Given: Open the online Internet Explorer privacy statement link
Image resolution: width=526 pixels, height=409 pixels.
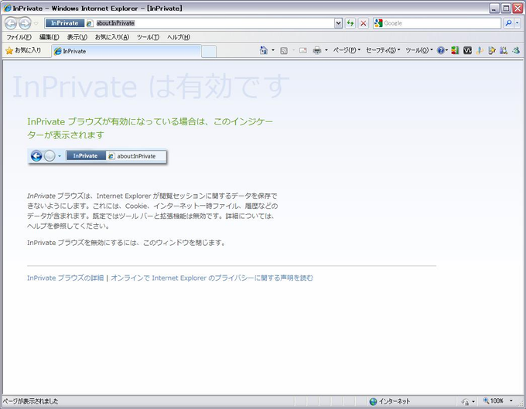Looking at the screenshot, I should pyautogui.click(x=212, y=278).
